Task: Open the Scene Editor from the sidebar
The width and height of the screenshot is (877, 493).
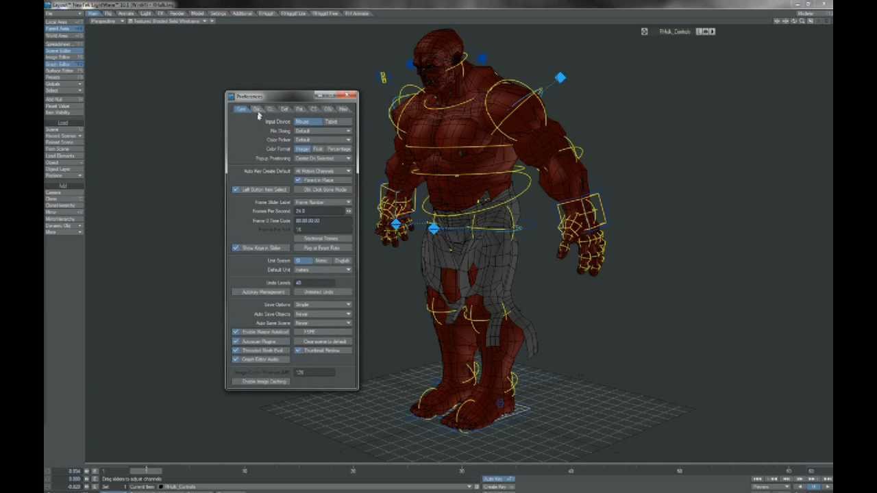Action: [x=64, y=51]
